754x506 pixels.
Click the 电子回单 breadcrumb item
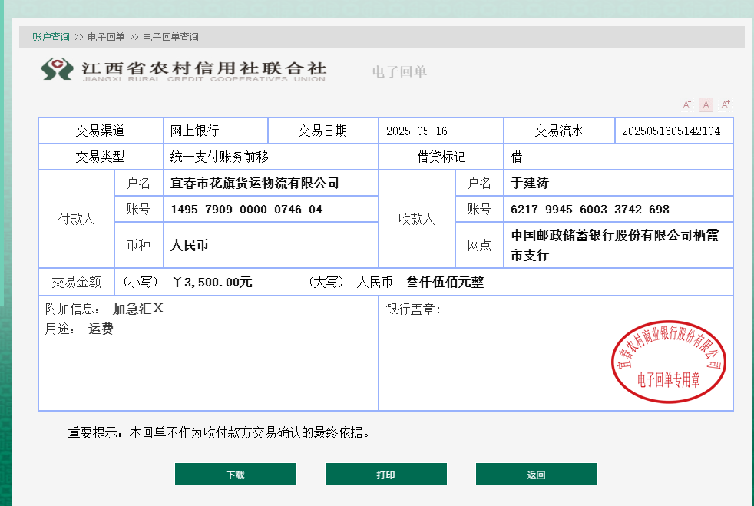[106, 37]
